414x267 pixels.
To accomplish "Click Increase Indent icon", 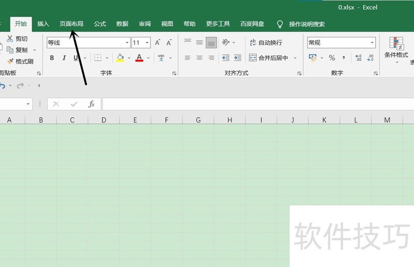I will click(x=238, y=58).
